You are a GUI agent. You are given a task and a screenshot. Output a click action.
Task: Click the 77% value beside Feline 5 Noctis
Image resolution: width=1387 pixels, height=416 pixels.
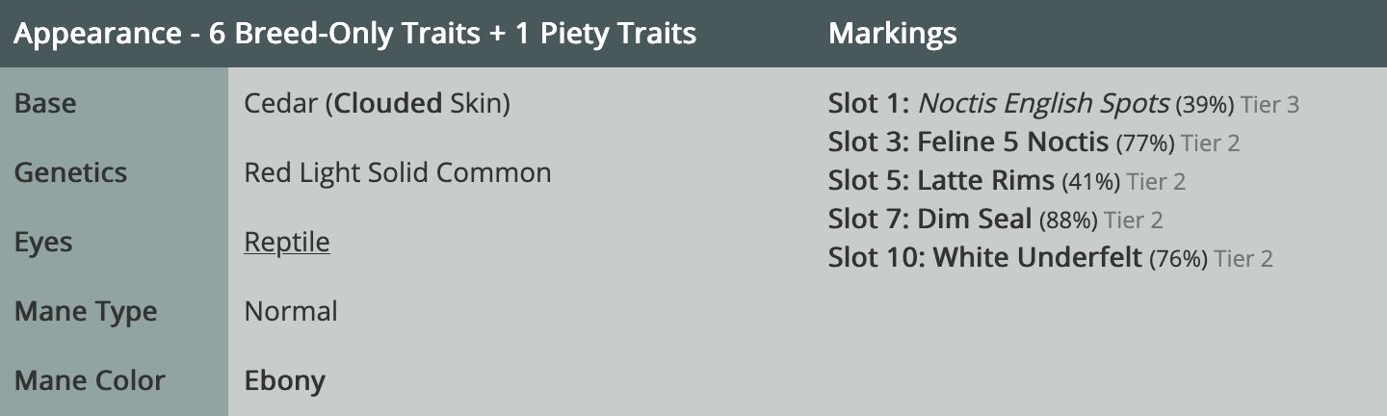pos(1144,143)
